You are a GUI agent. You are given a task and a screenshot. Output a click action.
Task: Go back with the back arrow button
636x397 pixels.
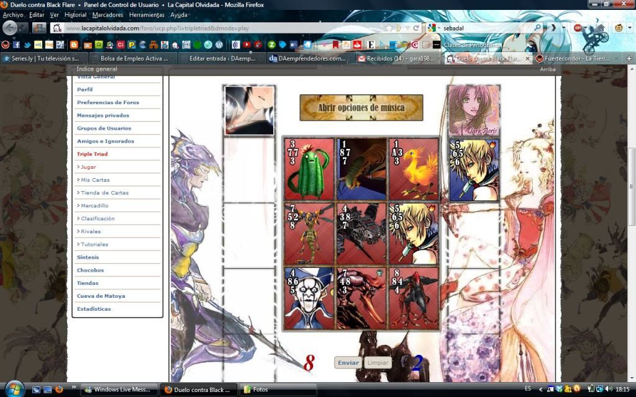tap(10, 28)
